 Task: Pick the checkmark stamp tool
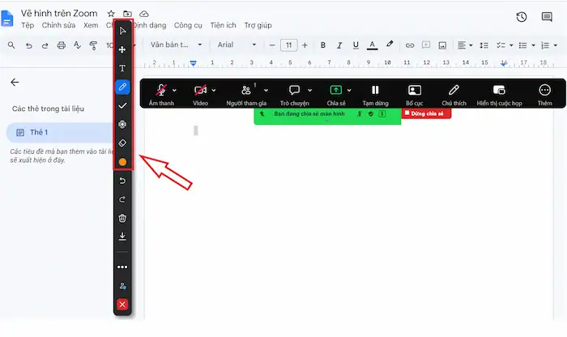pos(122,105)
